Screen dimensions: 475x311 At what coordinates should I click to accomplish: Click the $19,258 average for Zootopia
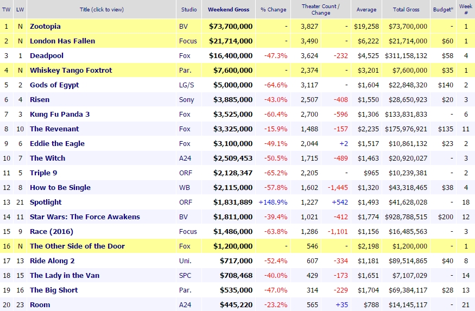(366, 27)
